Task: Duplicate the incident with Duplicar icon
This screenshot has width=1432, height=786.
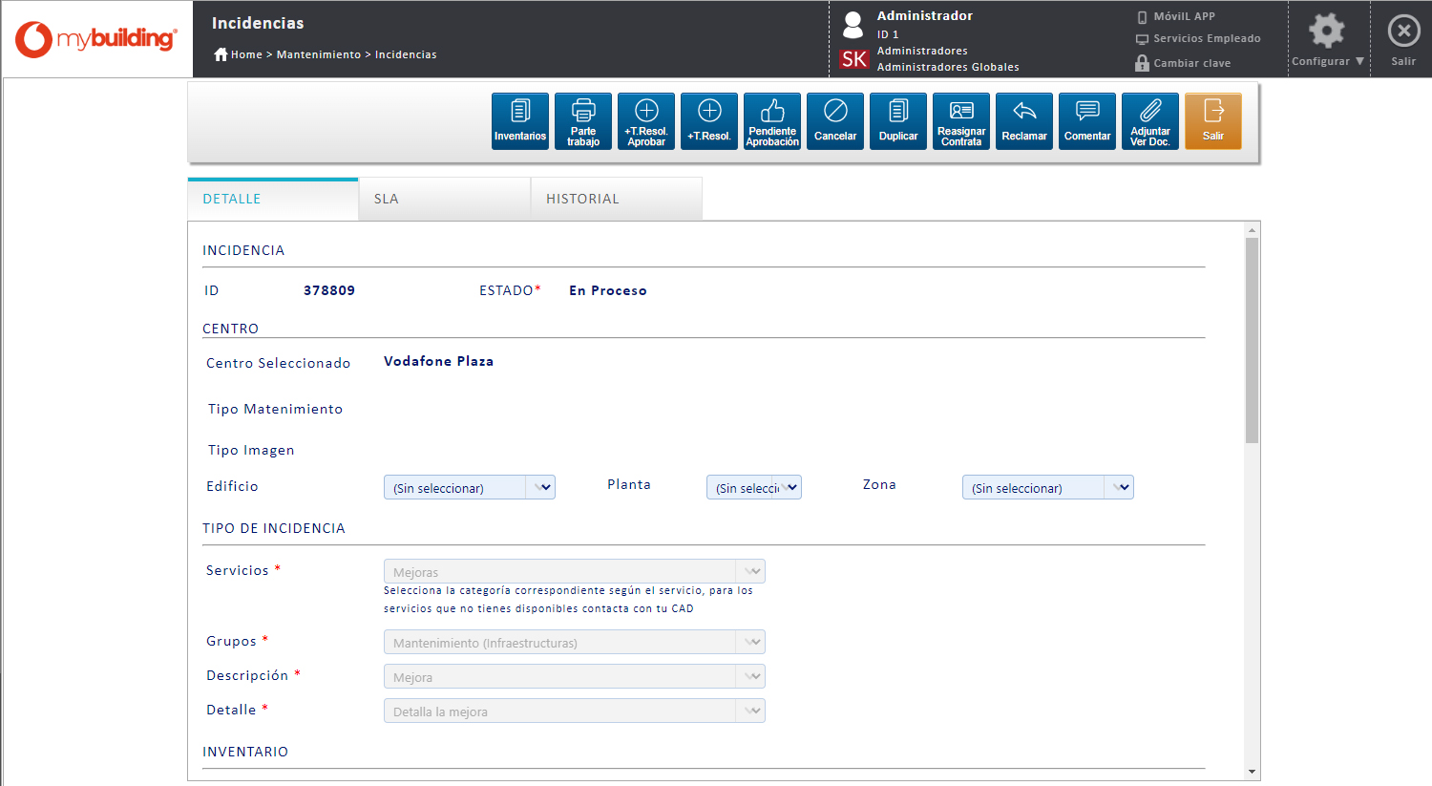Action: pos(898,121)
